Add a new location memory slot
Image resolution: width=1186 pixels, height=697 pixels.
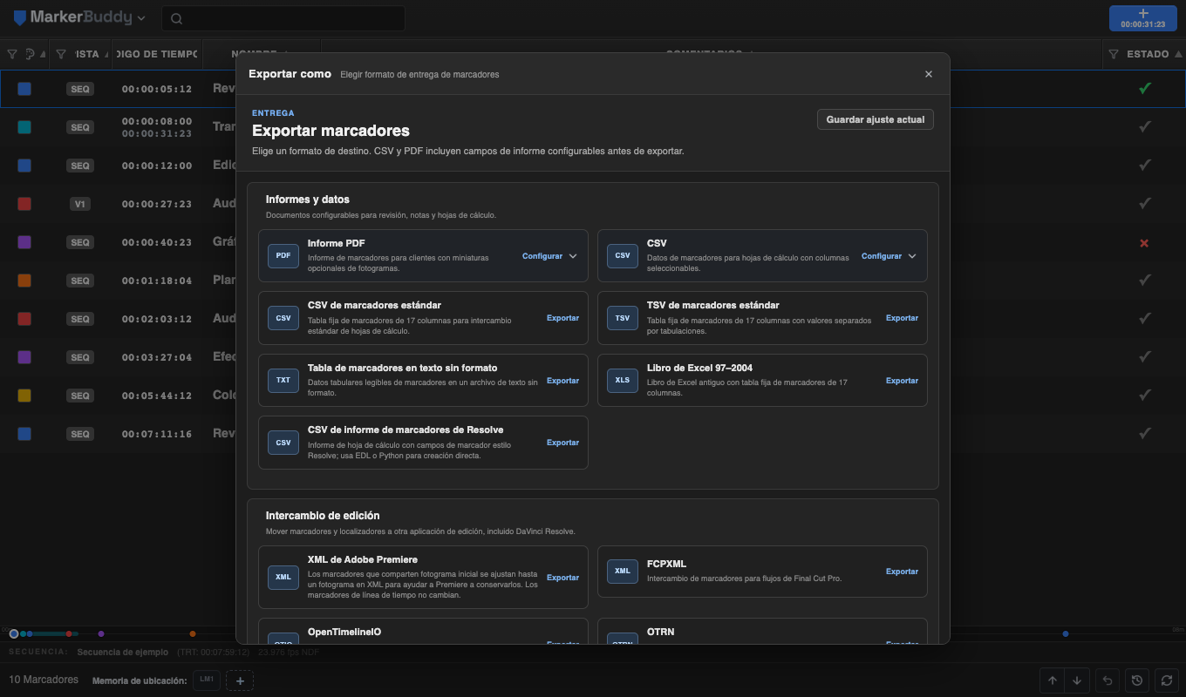pos(240,680)
